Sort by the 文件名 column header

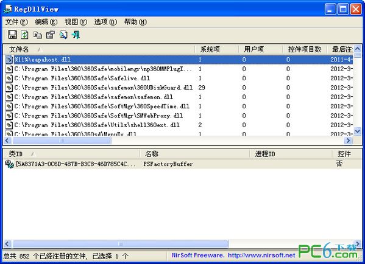[x=99, y=49]
